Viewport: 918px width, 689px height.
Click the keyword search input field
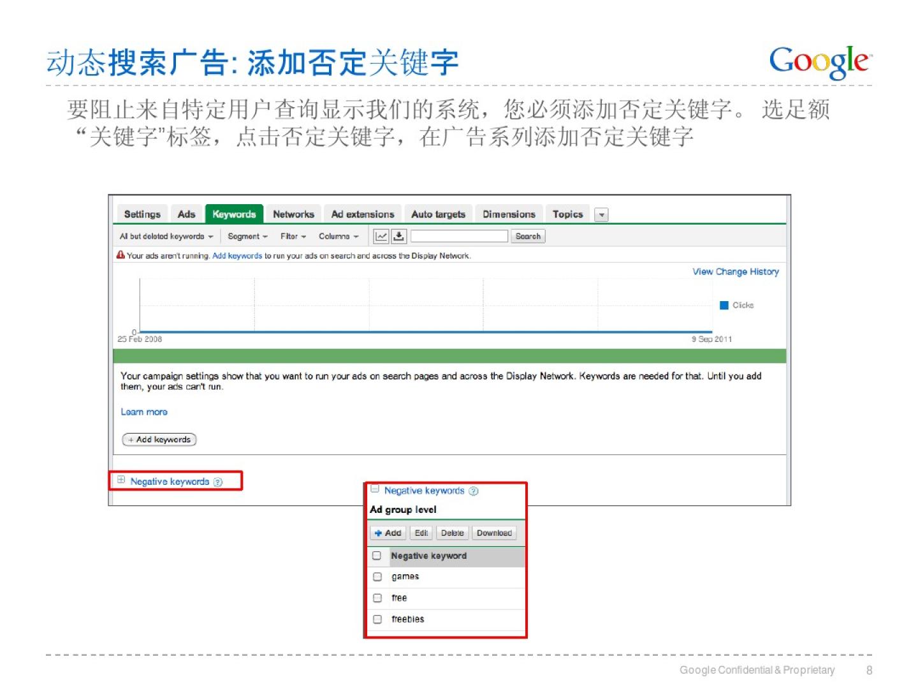459,236
